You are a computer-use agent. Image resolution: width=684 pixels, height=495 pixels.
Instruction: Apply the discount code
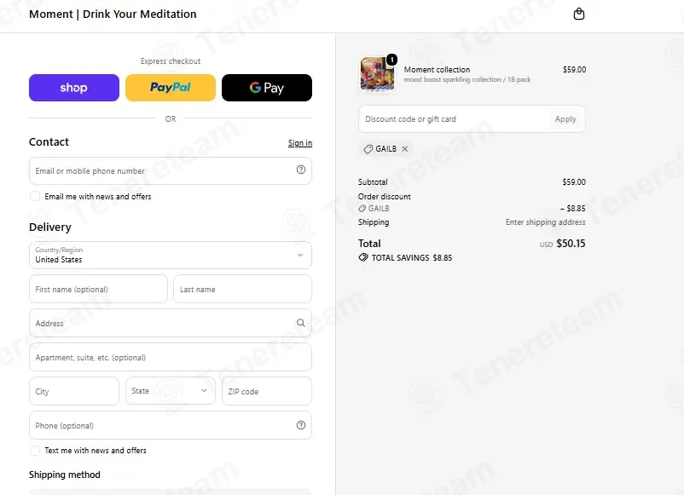(565, 119)
